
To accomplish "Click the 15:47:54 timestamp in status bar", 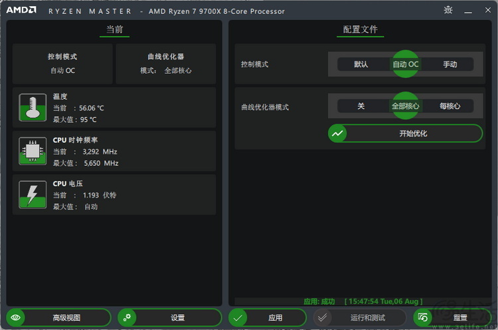I will [x=383, y=301].
